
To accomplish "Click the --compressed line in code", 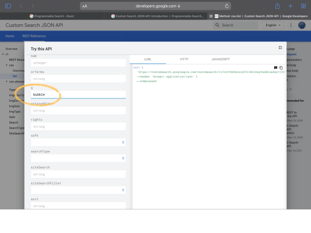I will pos(147,81).
